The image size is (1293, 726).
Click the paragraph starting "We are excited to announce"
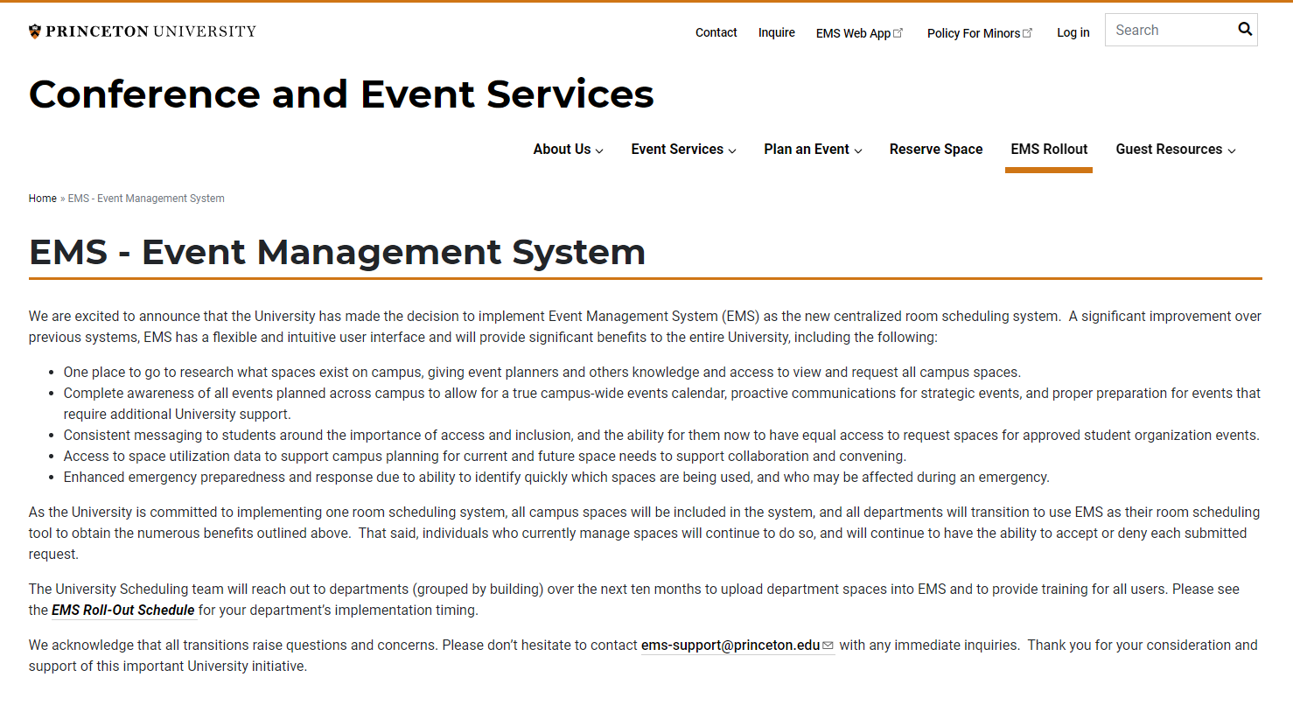click(645, 327)
